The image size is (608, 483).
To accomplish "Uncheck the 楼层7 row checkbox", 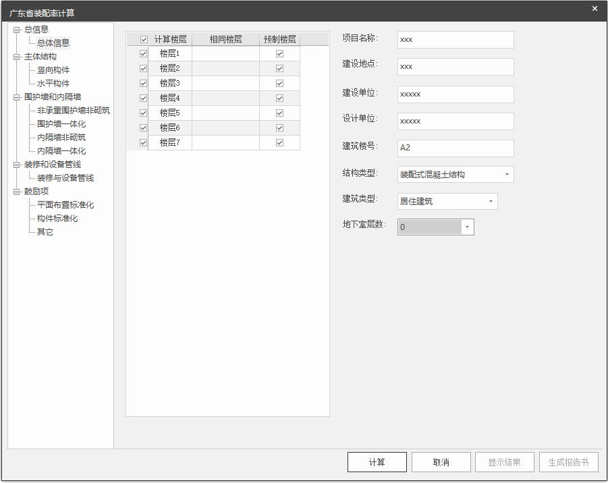I will (143, 143).
